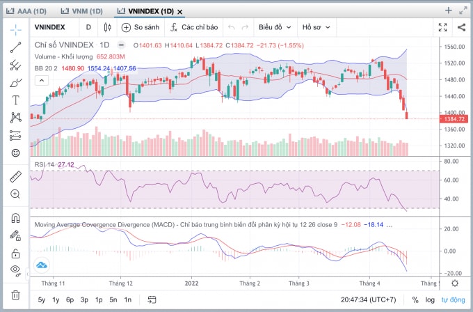The width and height of the screenshot is (473, 312).
Task: Click the Volume - Khối lượng label
Action: 63,57
